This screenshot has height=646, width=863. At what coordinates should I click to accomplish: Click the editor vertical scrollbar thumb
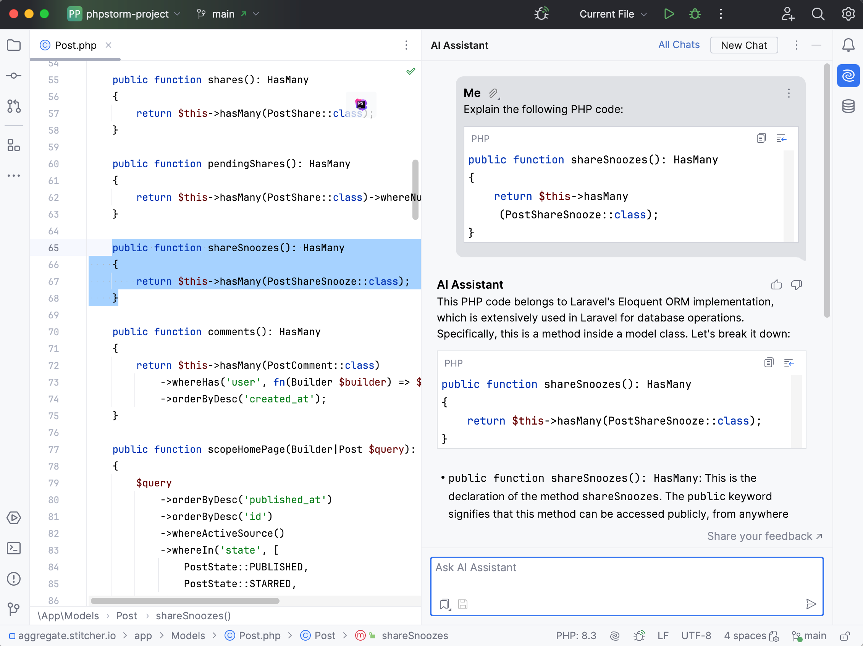415,190
